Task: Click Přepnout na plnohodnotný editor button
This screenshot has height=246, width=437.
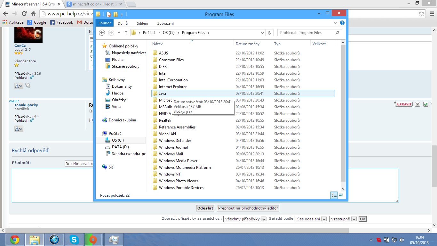Action: [x=248, y=208]
